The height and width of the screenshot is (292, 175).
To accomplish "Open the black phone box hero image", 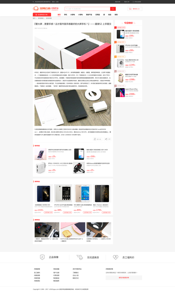I will (x=73, y=51).
